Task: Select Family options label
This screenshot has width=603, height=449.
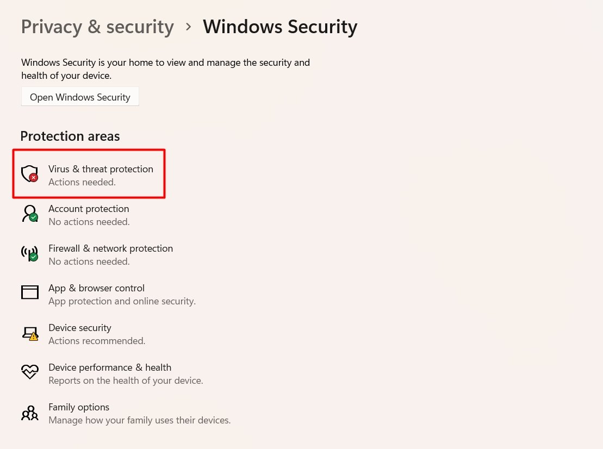Action: [x=79, y=407]
